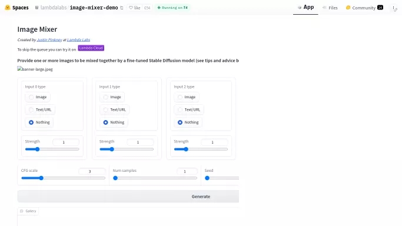This screenshot has height=226, width=402.
Task: Open the Community tab
Action: (x=364, y=8)
